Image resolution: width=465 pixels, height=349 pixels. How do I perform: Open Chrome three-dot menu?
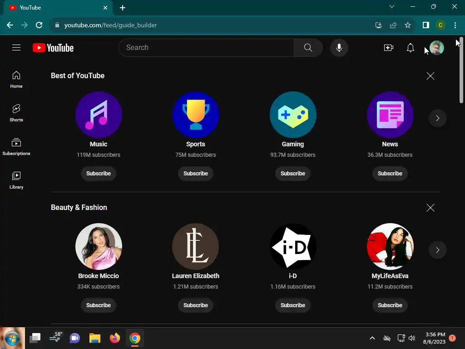point(455,25)
